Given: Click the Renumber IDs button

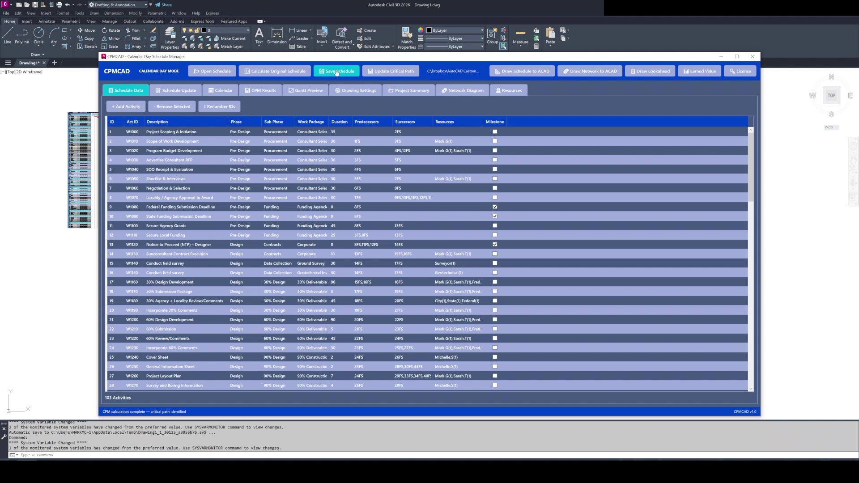Looking at the screenshot, I should (x=219, y=106).
